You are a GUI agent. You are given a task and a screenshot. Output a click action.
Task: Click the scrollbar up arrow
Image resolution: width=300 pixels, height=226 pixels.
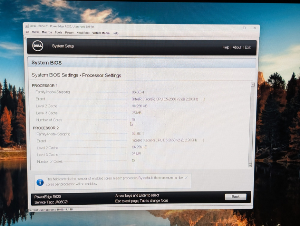(253, 85)
